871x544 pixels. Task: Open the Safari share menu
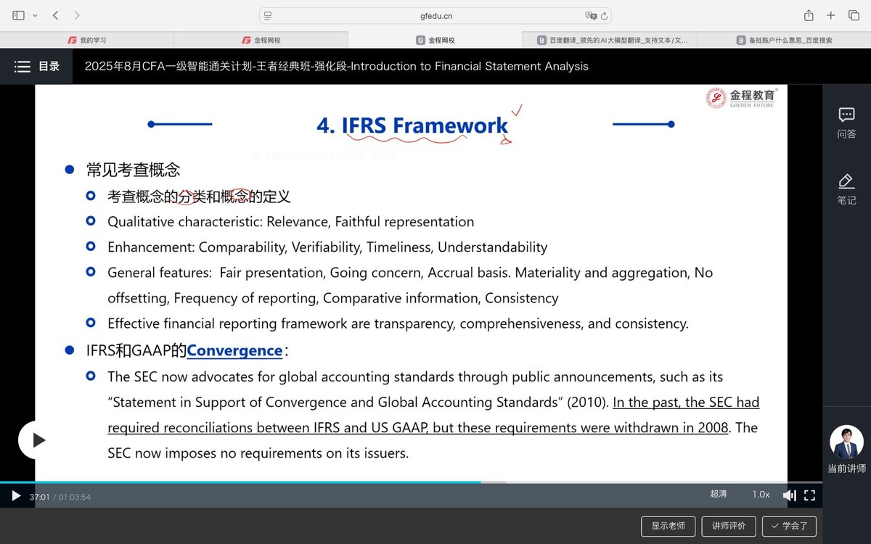809,15
